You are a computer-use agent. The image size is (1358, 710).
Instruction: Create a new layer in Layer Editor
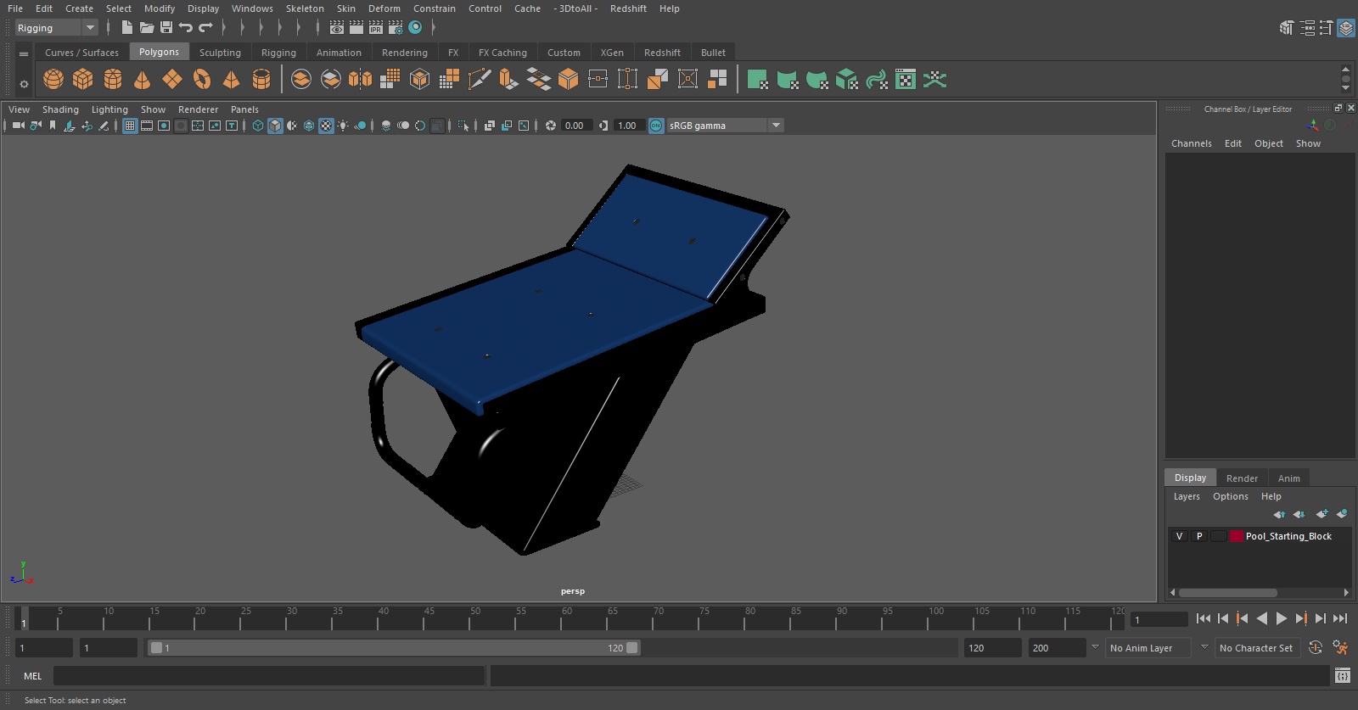point(1322,514)
